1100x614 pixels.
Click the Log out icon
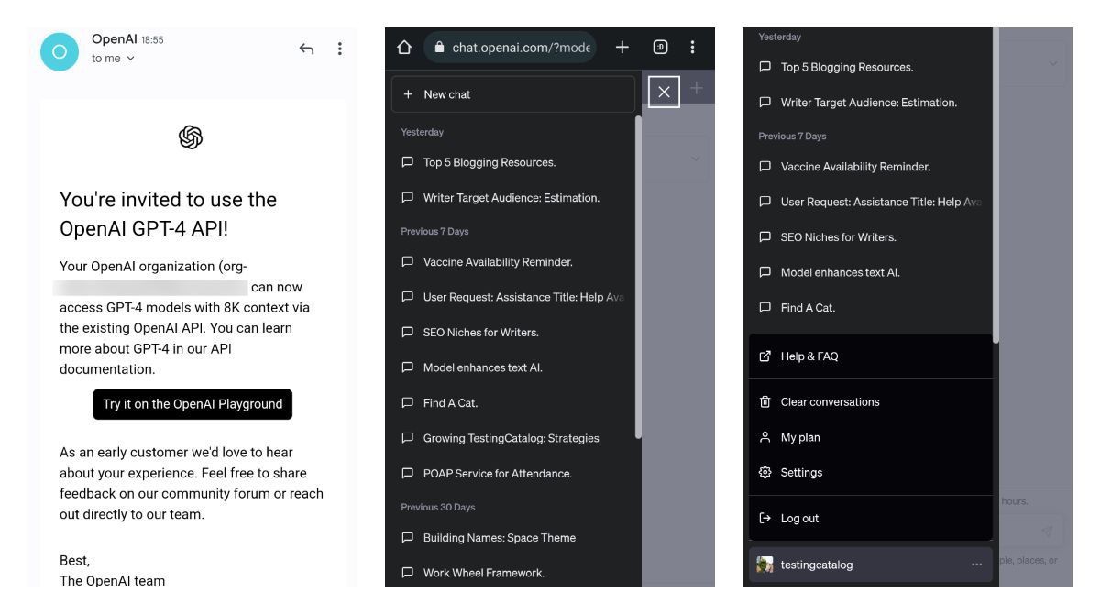pyautogui.click(x=764, y=518)
